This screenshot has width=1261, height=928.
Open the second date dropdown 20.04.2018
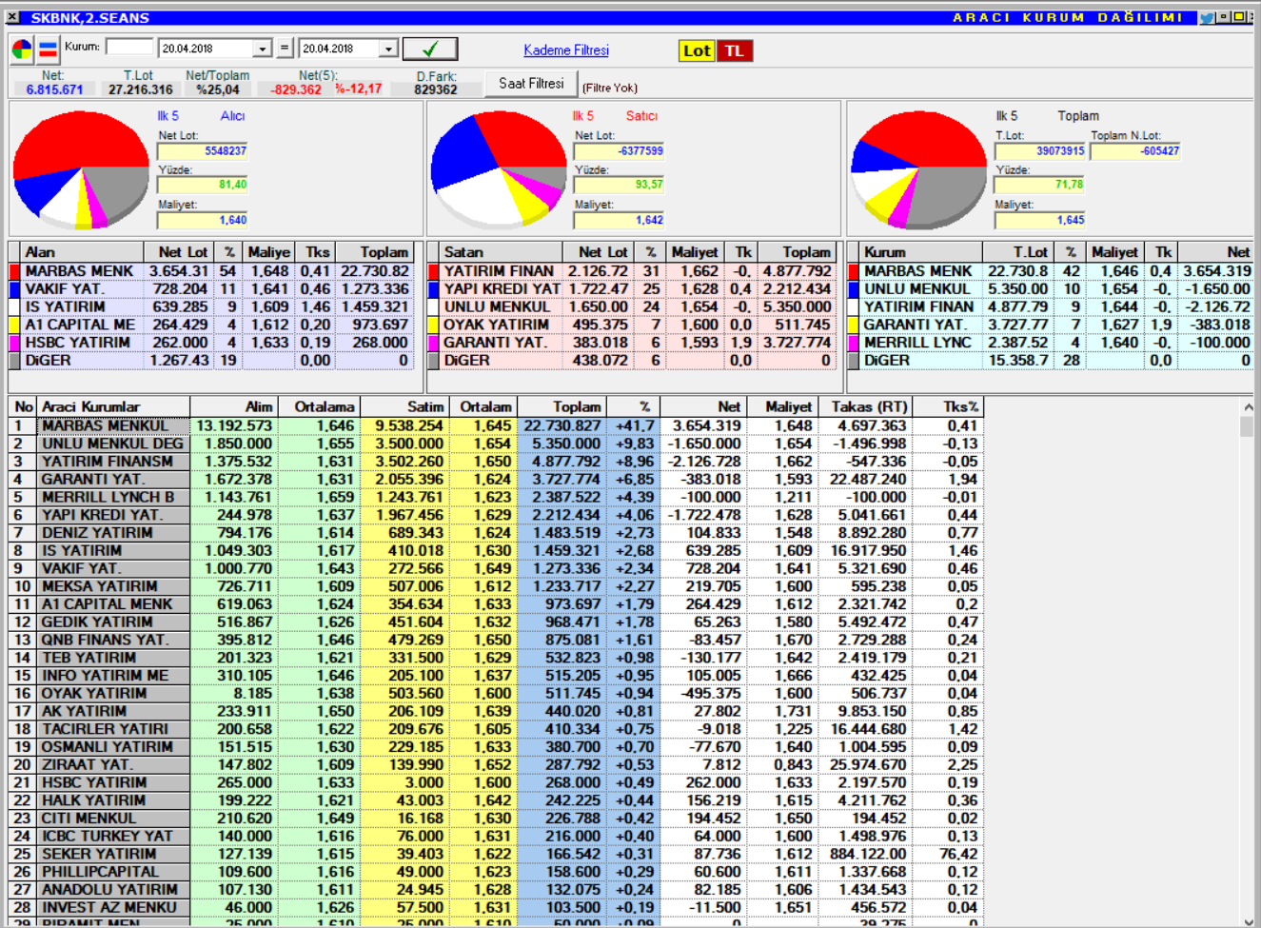tap(388, 49)
